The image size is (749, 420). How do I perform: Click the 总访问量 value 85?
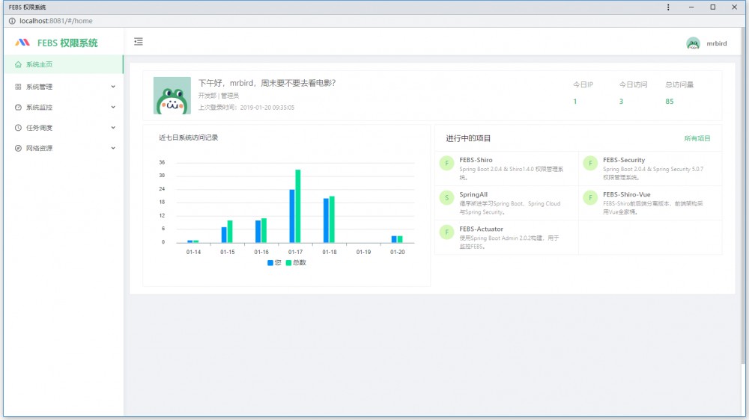tap(669, 102)
